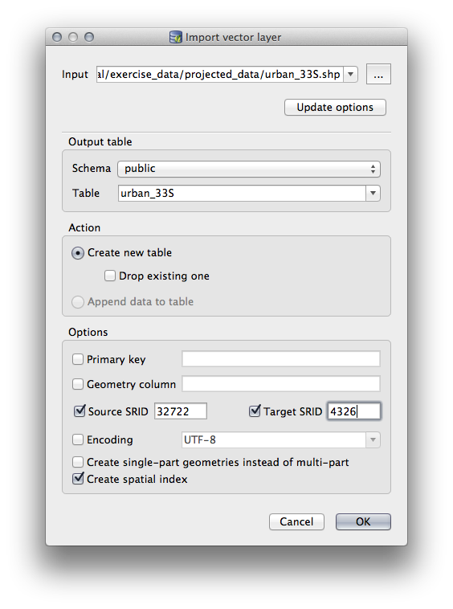
Task: Disable Create spatial index checkbox
Action: (78, 479)
